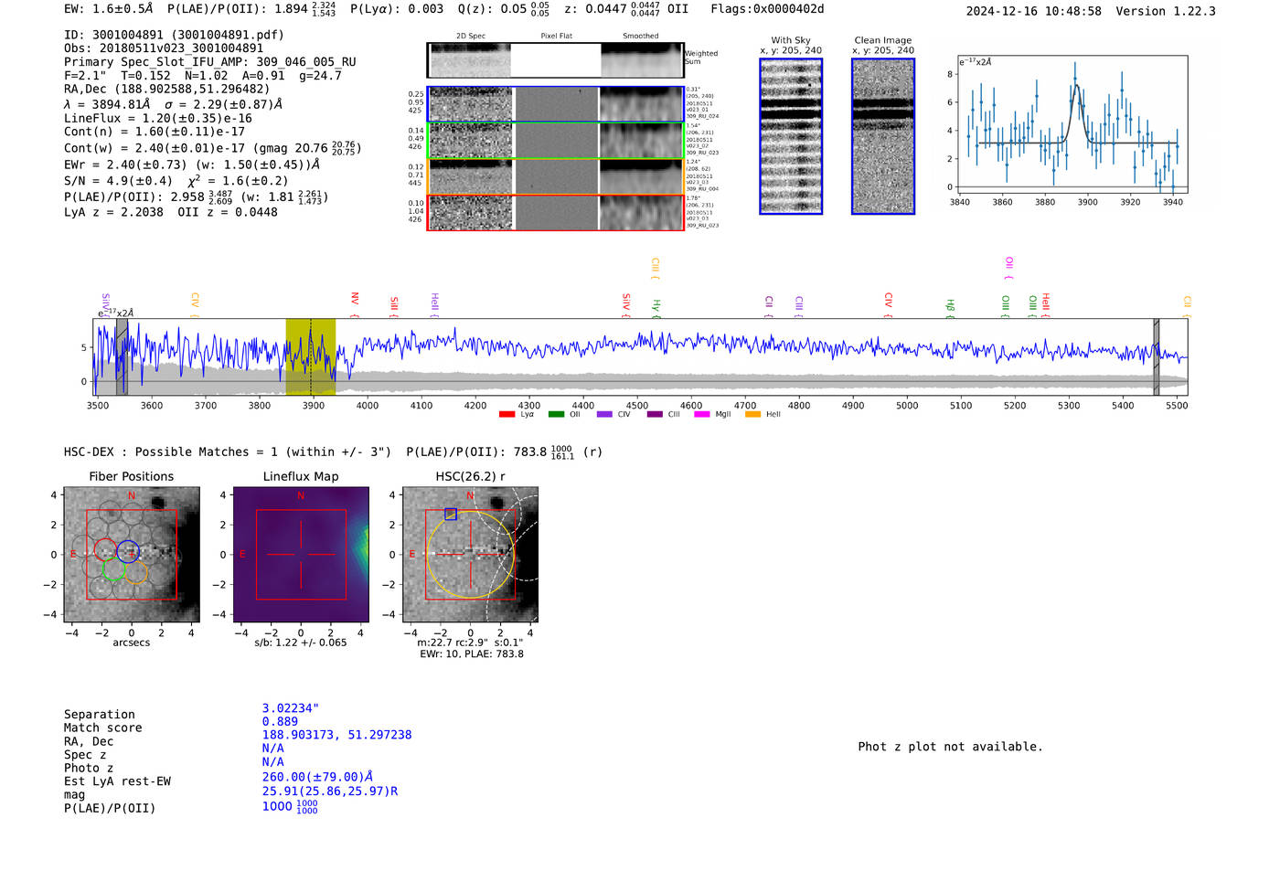Select the blue-bordered 2D spectrum row

556,104
